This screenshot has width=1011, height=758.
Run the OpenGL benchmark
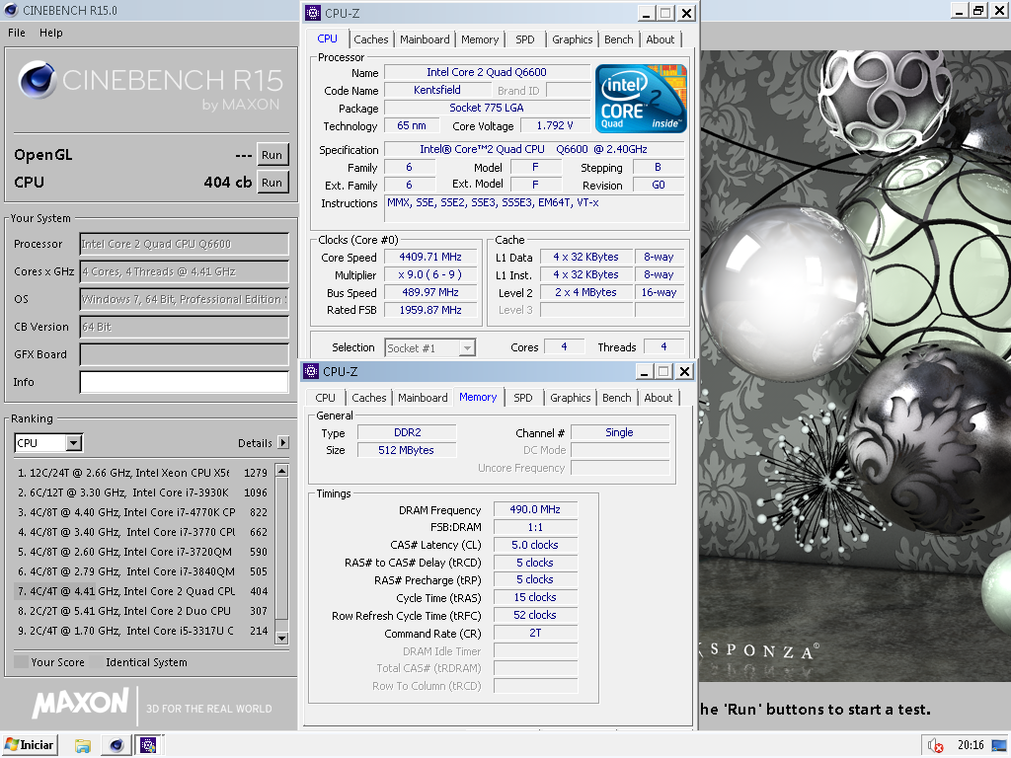click(272, 155)
